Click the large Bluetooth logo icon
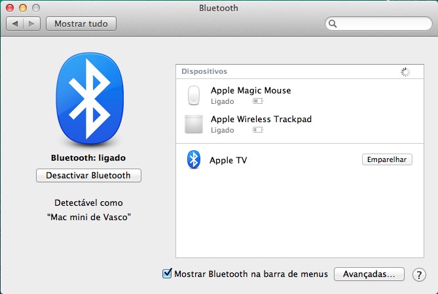Image resolution: width=438 pixels, height=294 pixels. [x=90, y=99]
